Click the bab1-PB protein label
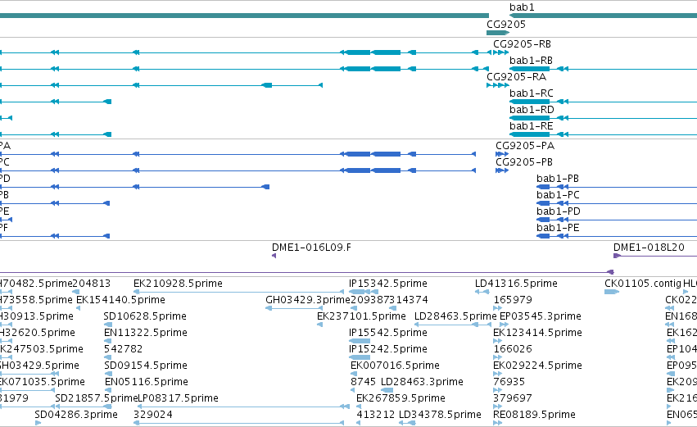The width and height of the screenshot is (697, 427). pos(558,179)
